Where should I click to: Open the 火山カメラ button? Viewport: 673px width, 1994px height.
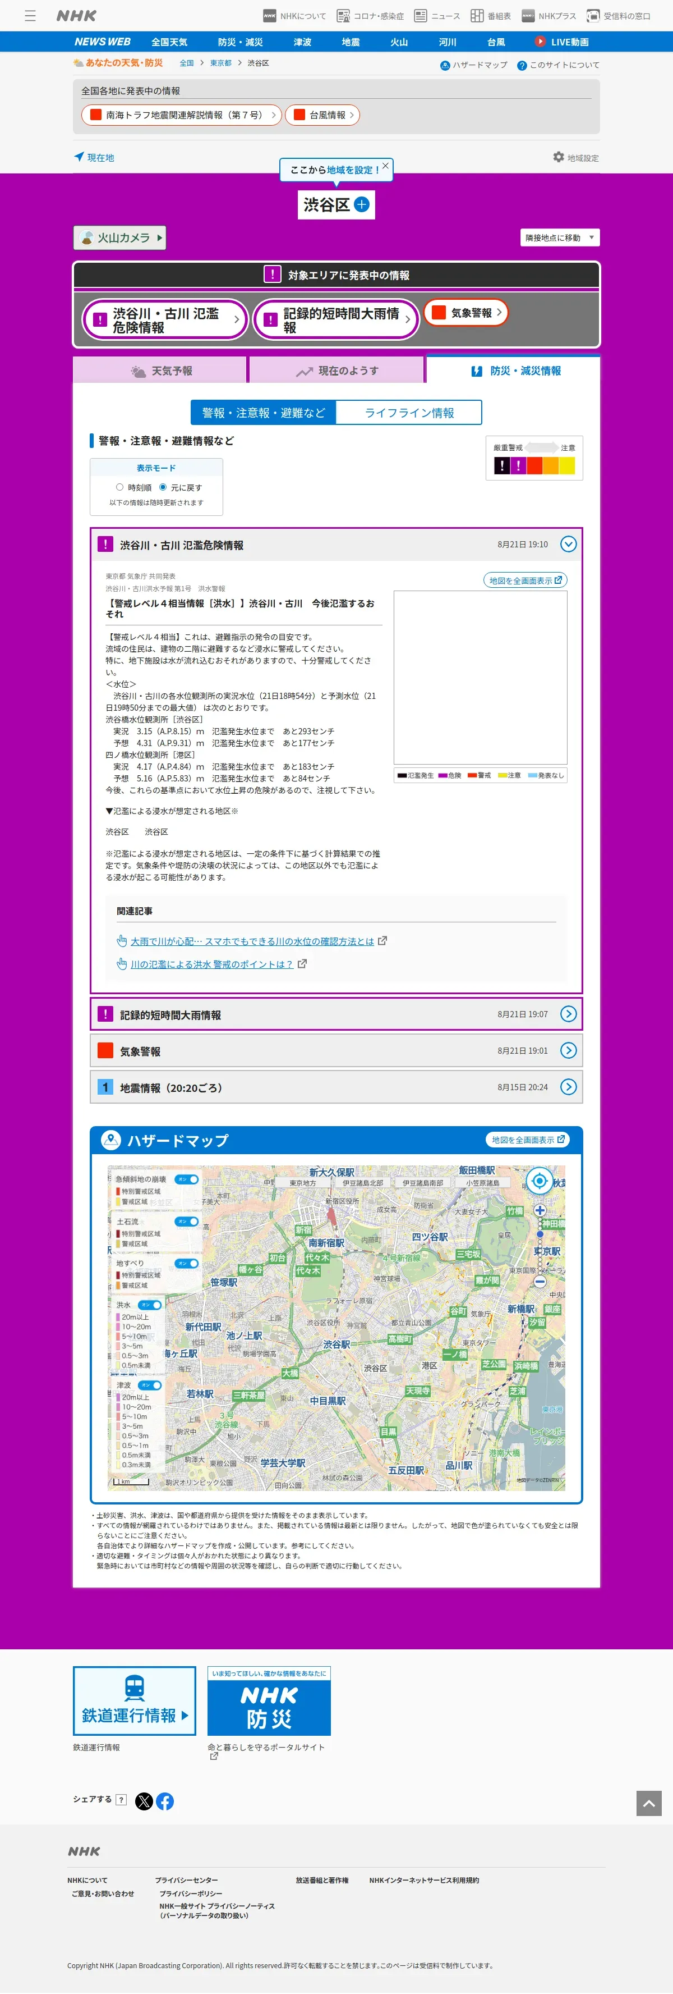(x=120, y=237)
